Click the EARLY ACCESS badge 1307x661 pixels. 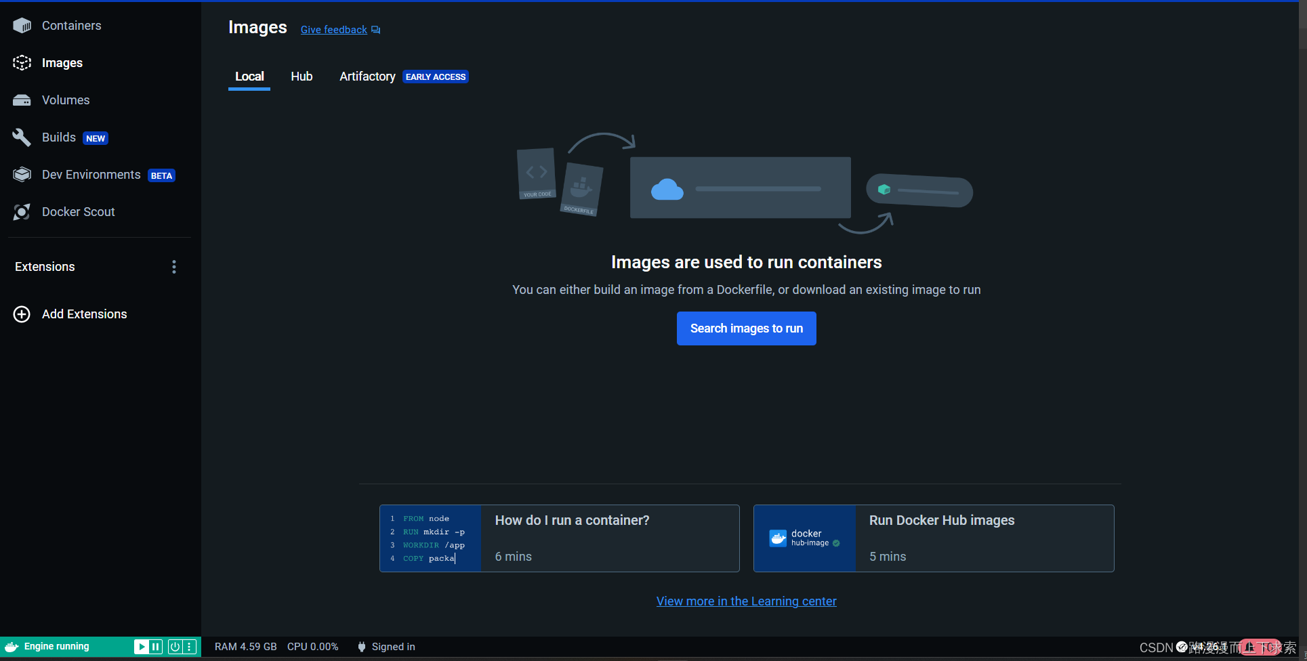coord(436,77)
